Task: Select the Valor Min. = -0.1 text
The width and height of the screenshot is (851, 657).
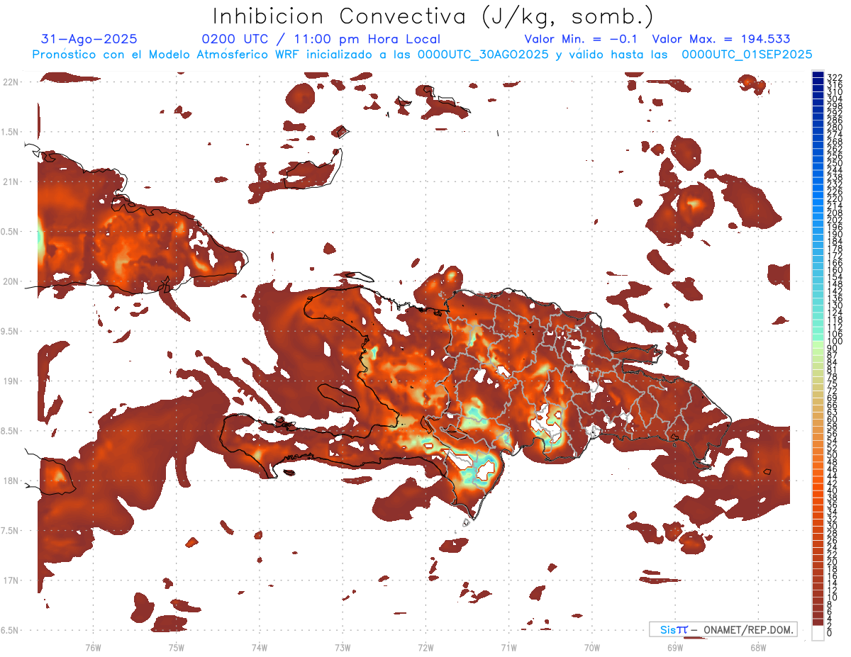Action: [x=582, y=39]
